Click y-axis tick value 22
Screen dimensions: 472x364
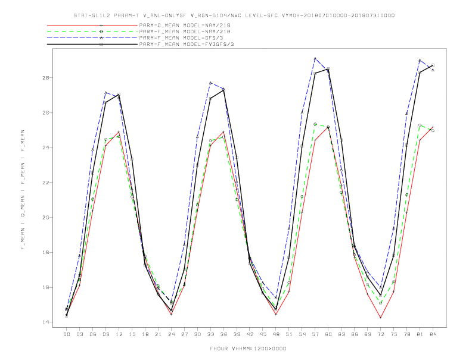tap(45, 183)
